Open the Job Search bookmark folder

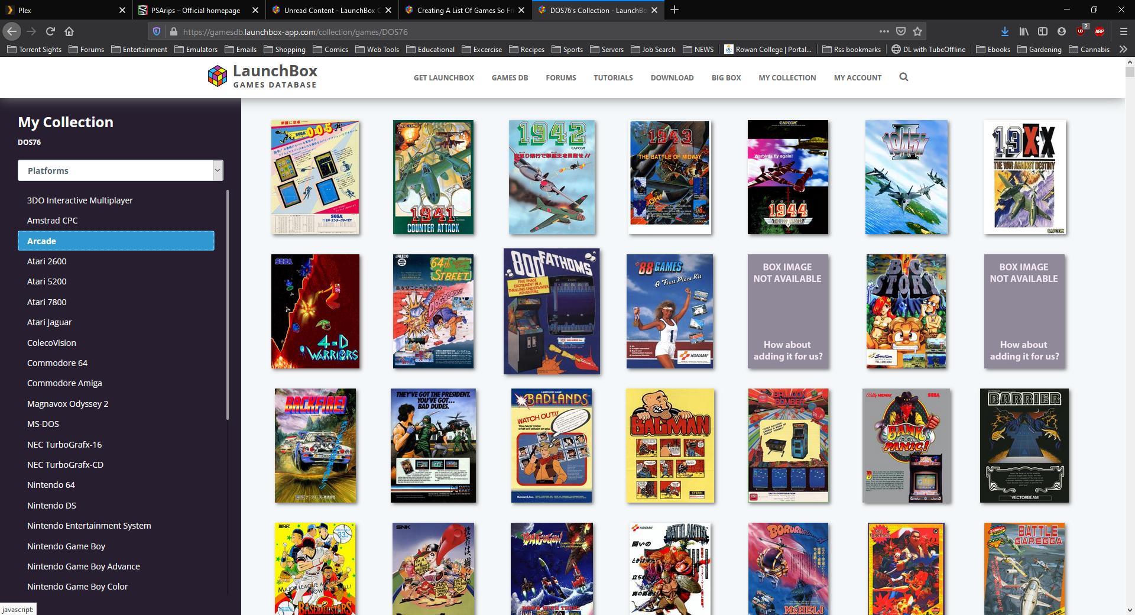coord(653,49)
